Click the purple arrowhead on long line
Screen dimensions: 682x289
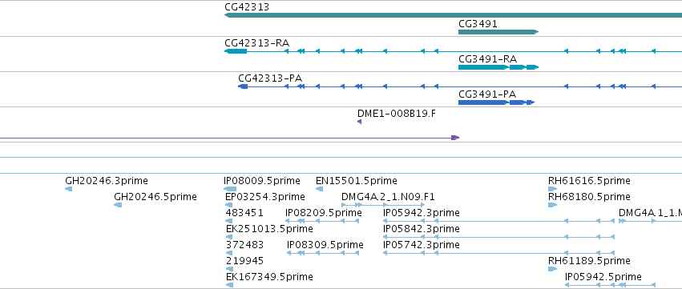coord(455,138)
